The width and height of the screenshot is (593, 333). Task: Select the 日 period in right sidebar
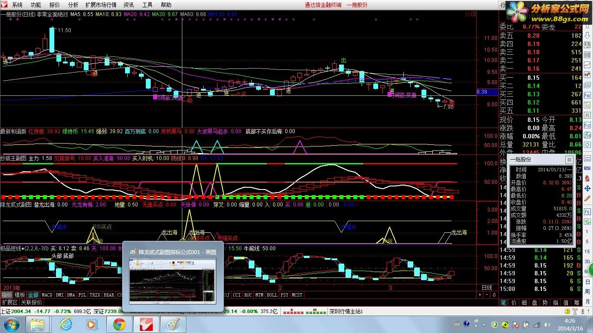[x=587, y=282]
